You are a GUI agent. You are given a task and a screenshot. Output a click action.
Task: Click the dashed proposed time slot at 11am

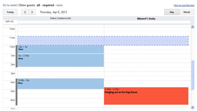pyautogui.click(x=103, y=41)
